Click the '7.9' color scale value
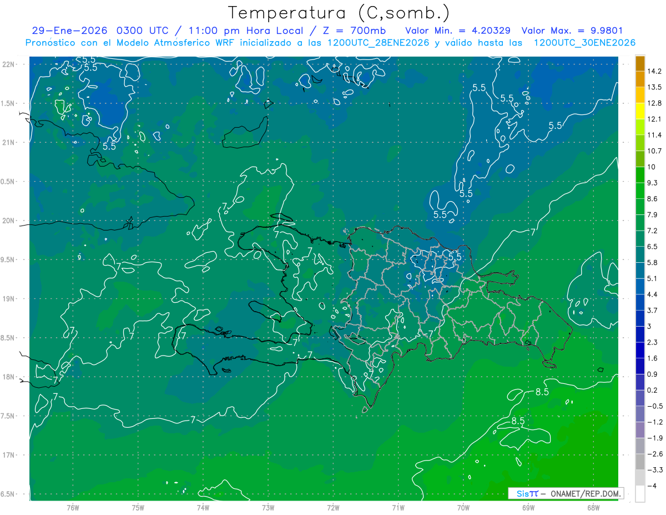This screenshot has height=515, width=666. pyautogui.click(x=653, y=215)
